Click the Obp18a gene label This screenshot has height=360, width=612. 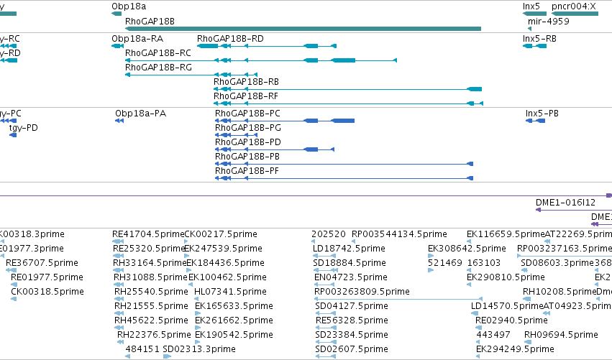129,6
